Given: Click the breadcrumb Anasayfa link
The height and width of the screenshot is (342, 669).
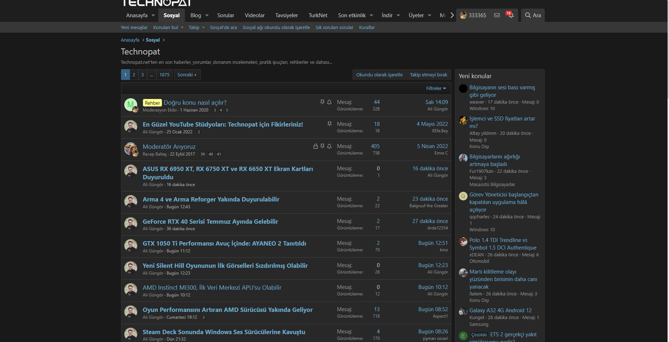Looking at the screenshot, I should click(130, 40).
